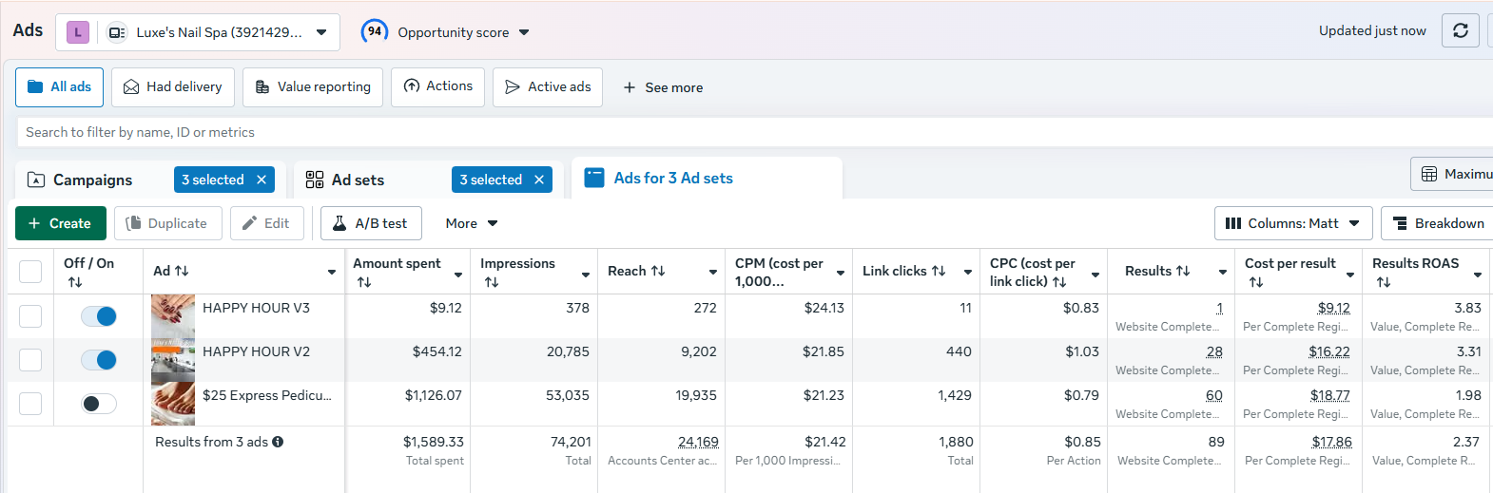Click the search filter input field
This screenshot has height=493, width=1493.
[751, 132]
